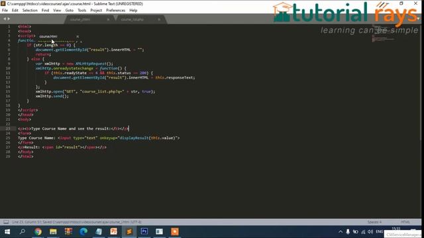The height and width of the screenshot is (238, 424).
Task: Open Windows taskbar search
Action: tap(23, 231)
